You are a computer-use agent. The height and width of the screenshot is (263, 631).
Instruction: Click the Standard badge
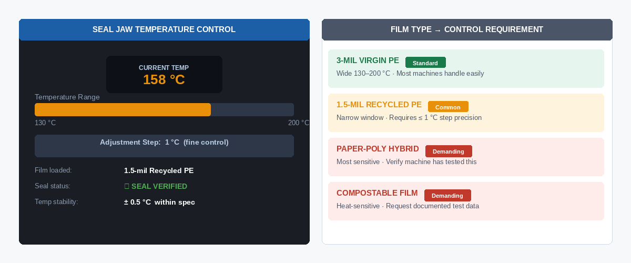(x=425, y=63)
